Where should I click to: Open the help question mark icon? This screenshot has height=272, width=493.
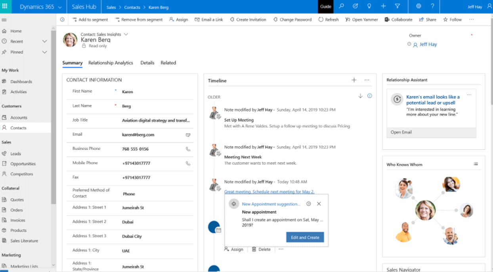[x=432, y=6]
